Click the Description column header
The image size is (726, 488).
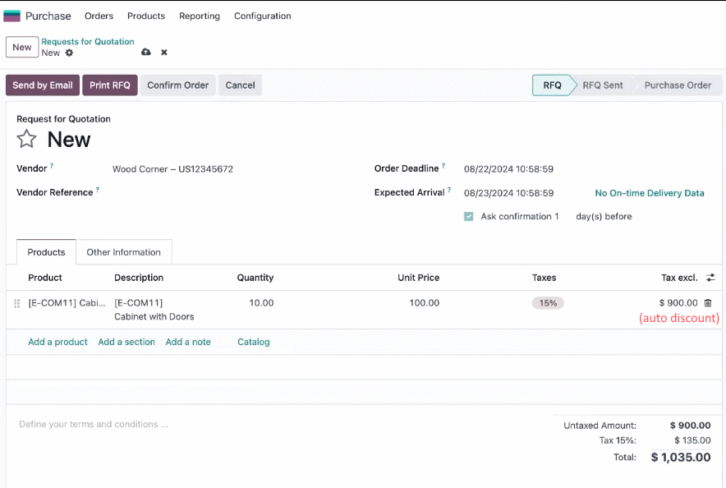(139, 278)
